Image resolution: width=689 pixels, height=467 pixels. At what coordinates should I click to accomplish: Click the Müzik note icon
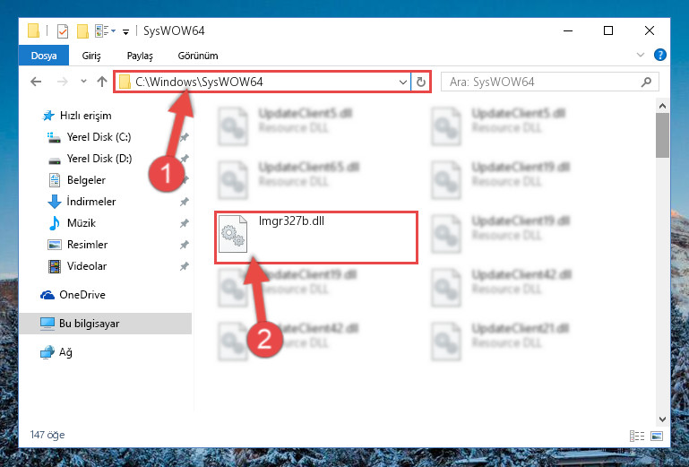pyautogui.click(x=54, y=223)
